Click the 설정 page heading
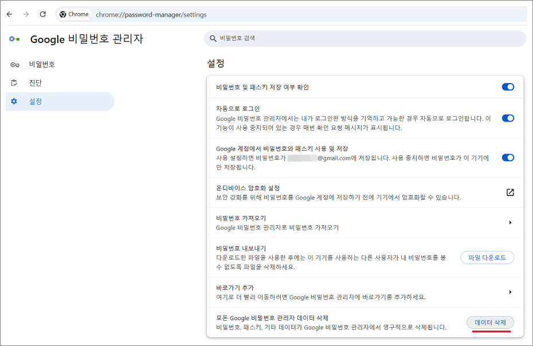This screenshot has height=346, width=533. click(x=216, y=63)
